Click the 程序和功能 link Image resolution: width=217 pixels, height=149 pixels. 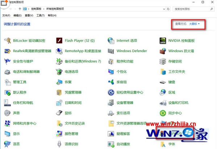(x=125, y=61)
